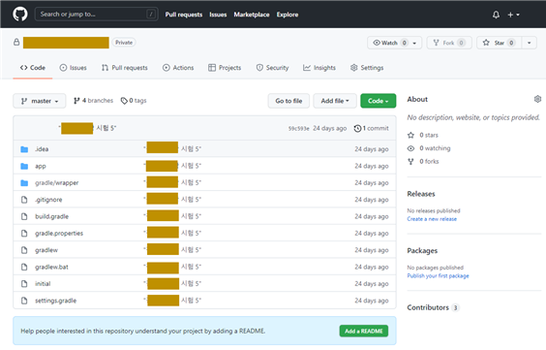Open the notifications bell

[x=496, y=15]
